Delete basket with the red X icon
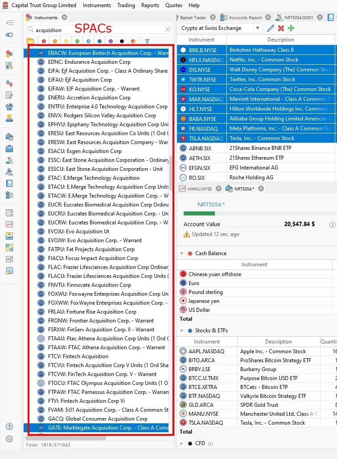This screenshot has width=337, height=459. [281, 28]
